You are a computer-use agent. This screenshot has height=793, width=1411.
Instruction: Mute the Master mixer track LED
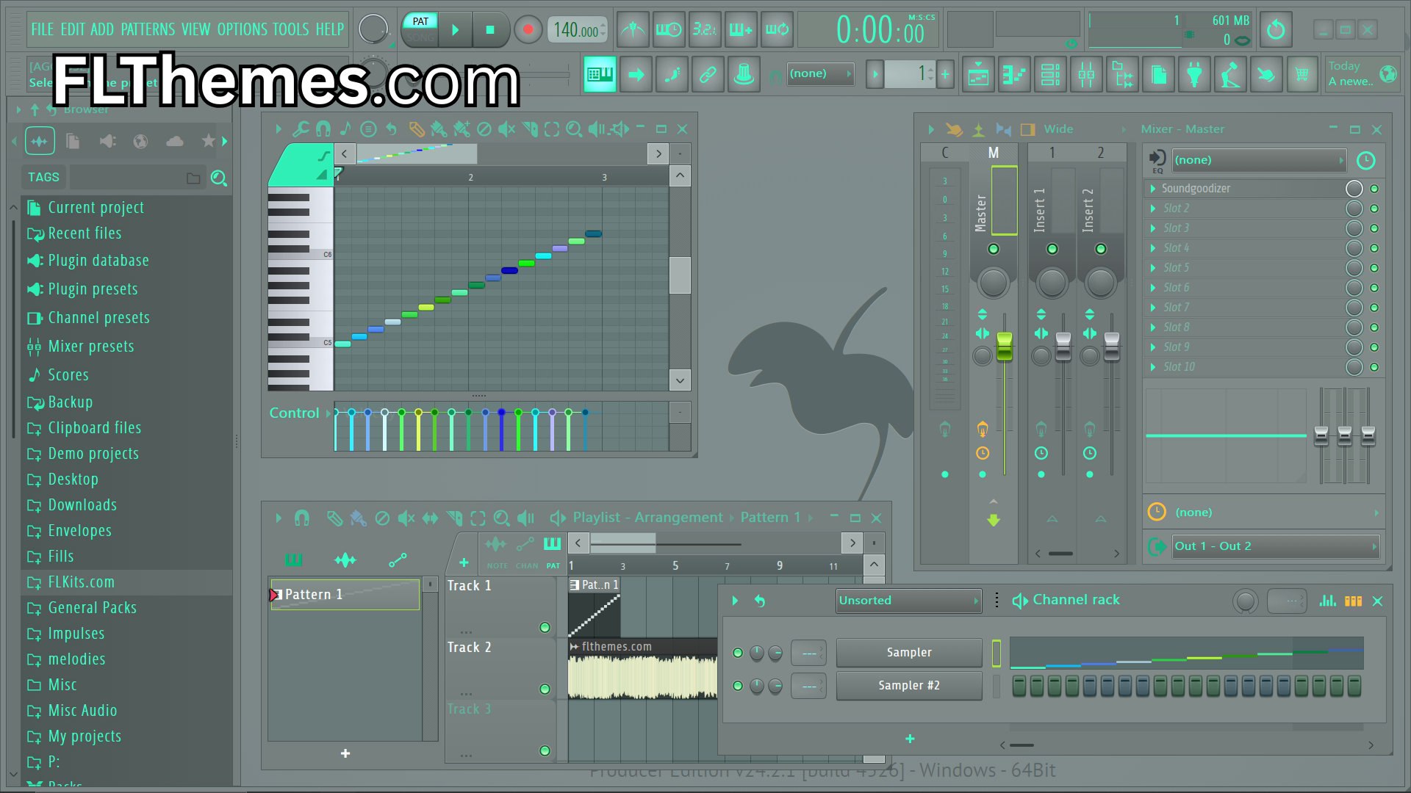click(x=994, y=249)
